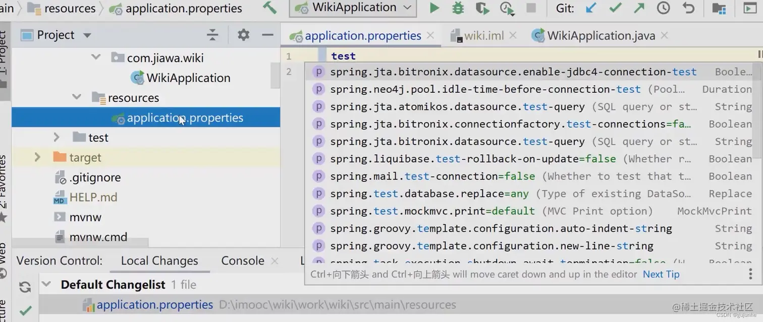Click the run anything icon at toolbar end
This screenshot has width=763, height=322.
pyautogui.click(x=750, y=8)
